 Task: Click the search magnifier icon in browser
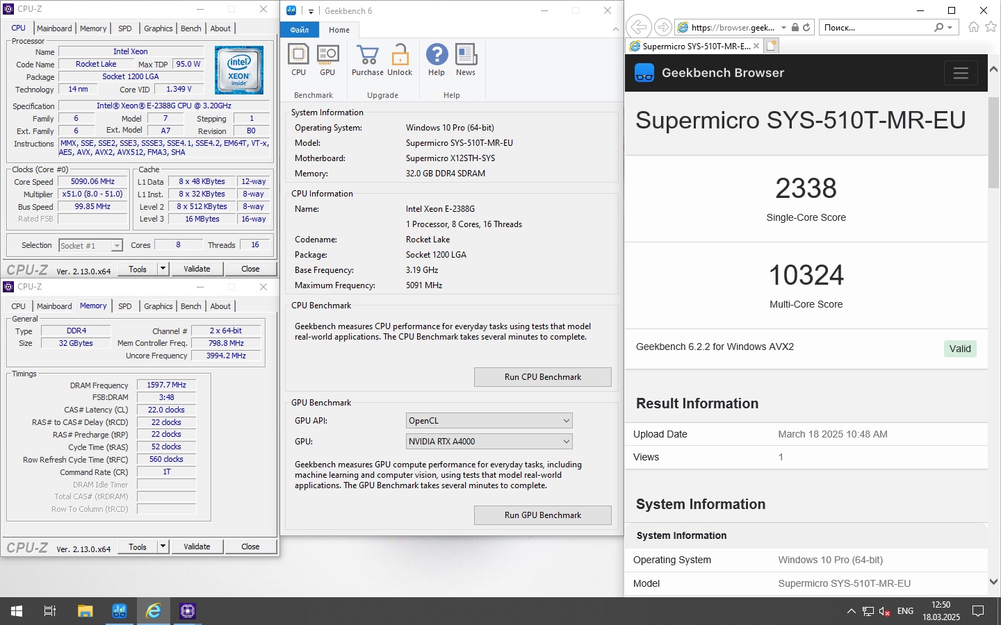[x=939, y=27]
